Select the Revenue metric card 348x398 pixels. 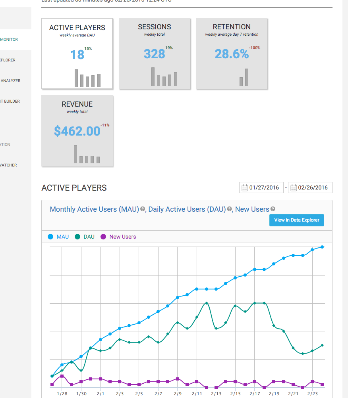pyautogui.click(x=77, y=131)
